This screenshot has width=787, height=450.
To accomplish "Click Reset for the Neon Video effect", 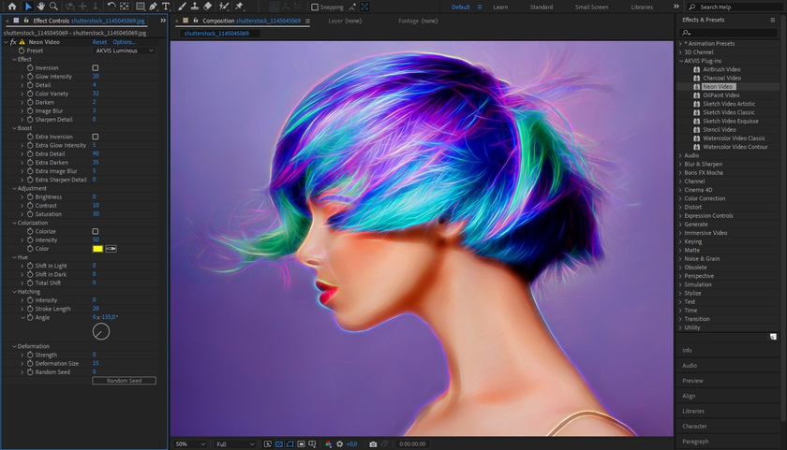I will click(99, 42).
